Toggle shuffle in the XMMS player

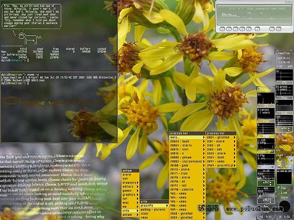(x=272, y=29)
